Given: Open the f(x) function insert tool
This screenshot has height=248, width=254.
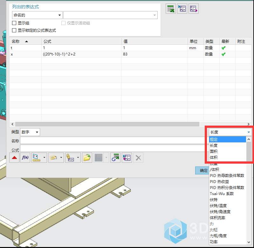Looking at the screenshot, I should tap(25, 158).
